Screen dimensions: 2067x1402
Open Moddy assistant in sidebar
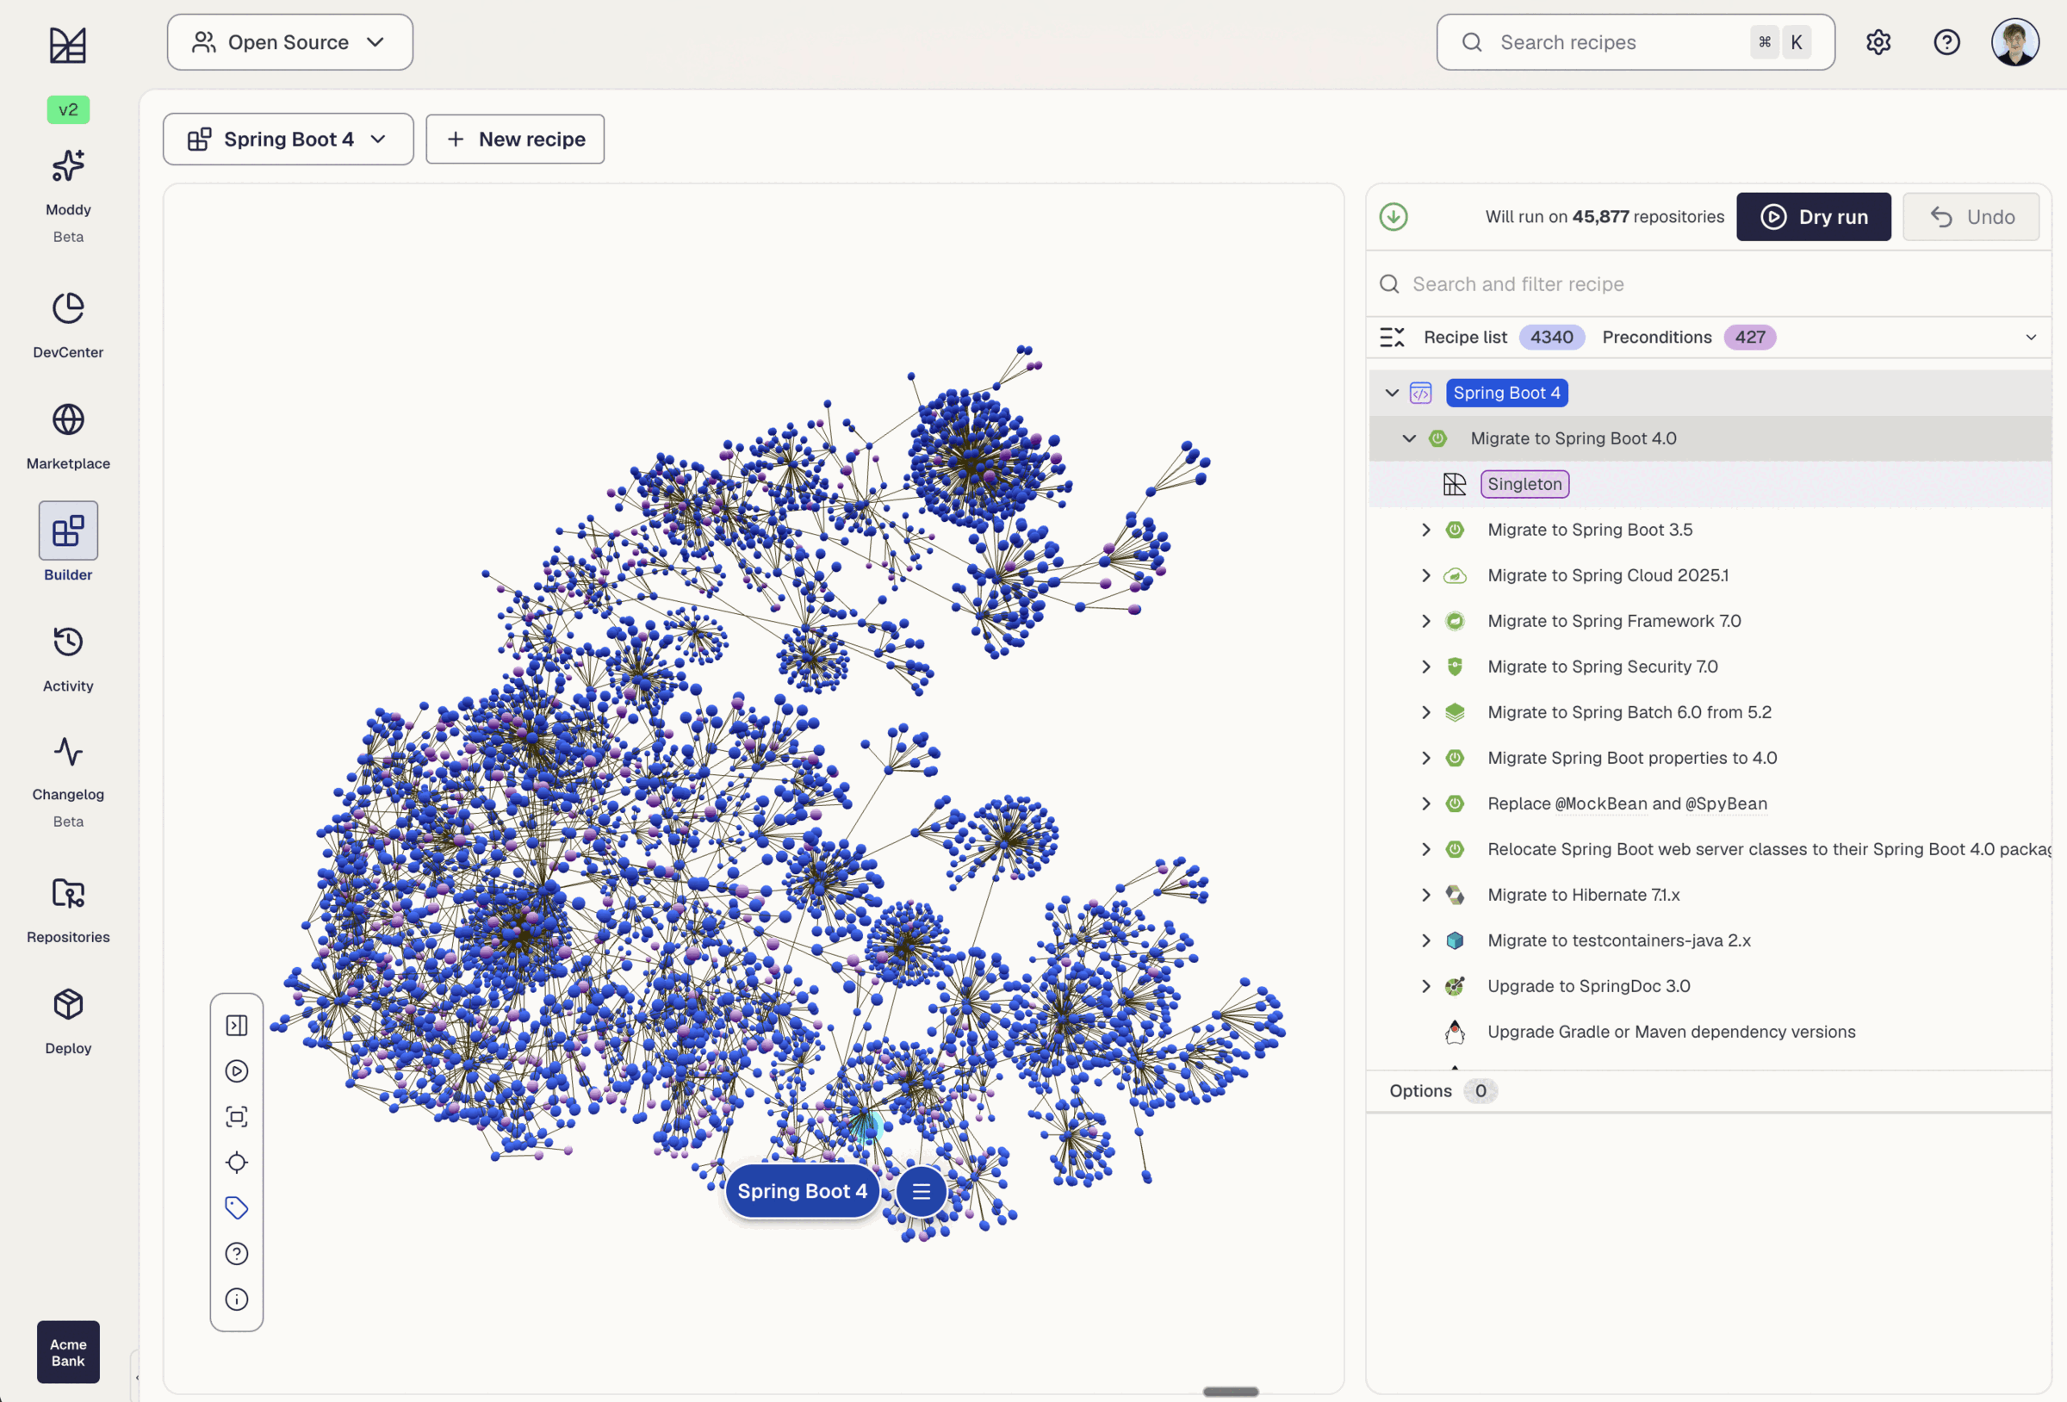point(67,195)
